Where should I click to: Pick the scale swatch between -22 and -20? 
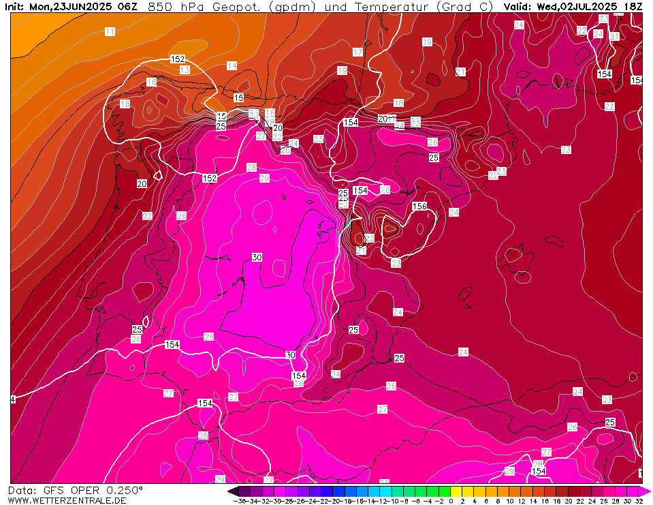[x=327, y=491]
